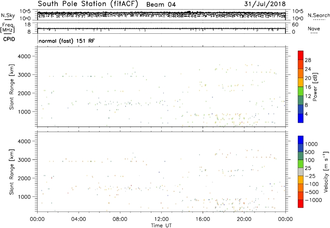
Task: Click the 'Velocity [m s-1]' color bar label
Action: [x=326, y=172]
